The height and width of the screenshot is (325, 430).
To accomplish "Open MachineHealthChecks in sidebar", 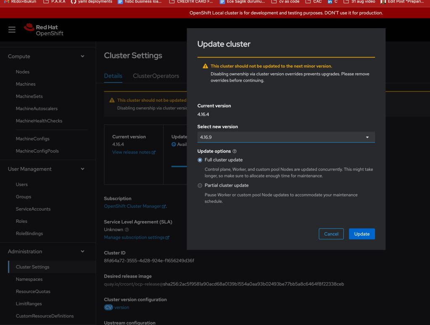I will (x=39, y=121).
